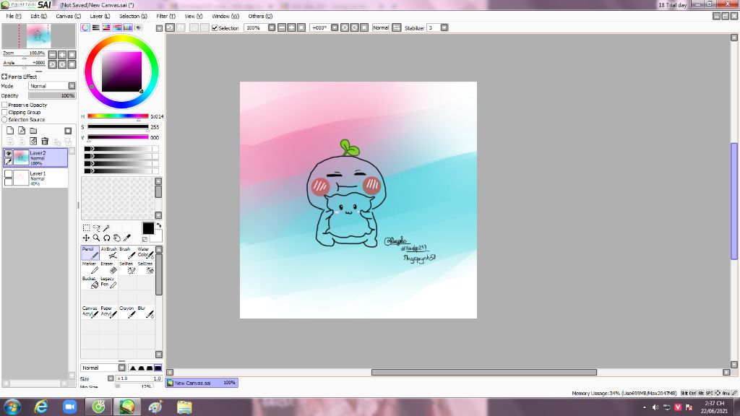The image size is (740, 416).
Task: Delete the selected layer with trash icon
Action: point(45,141)
